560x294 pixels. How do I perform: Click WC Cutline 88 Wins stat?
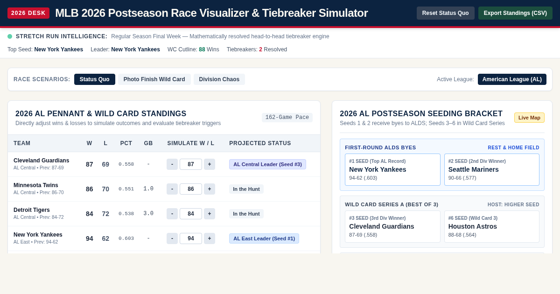(x=193, y=49)
